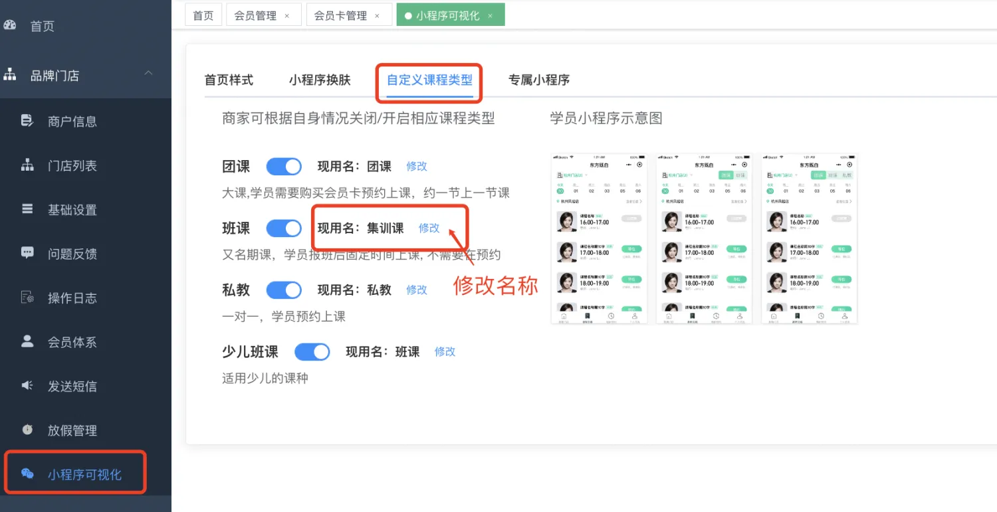Collapse the 品牌门店 menu chevron
997x512 pixels.
click(x=149, y=73)
